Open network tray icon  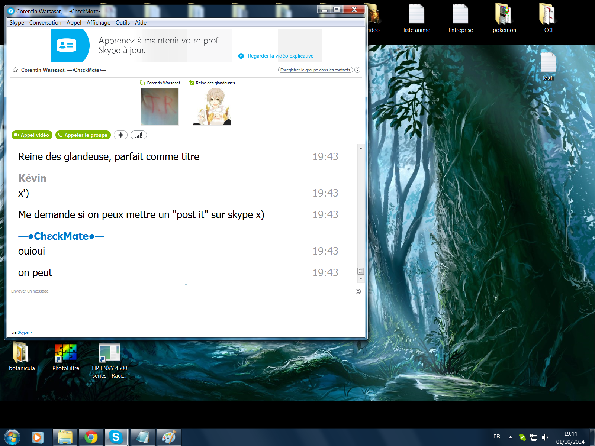(x=534, y=437)
